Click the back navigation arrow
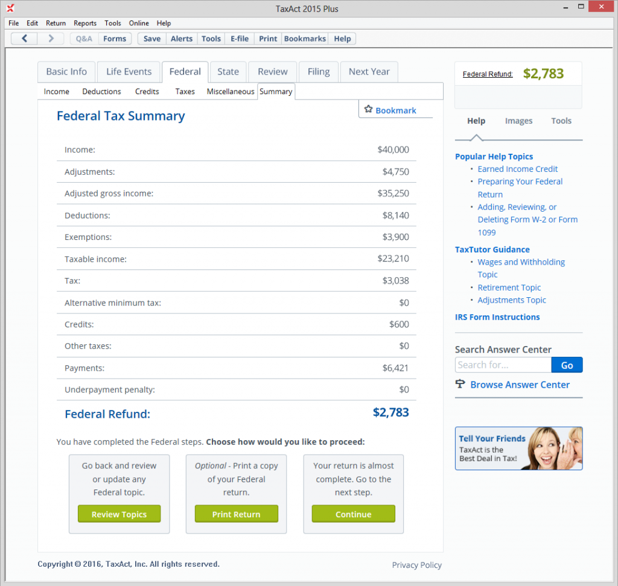618x586 pixels. point(24,38)
